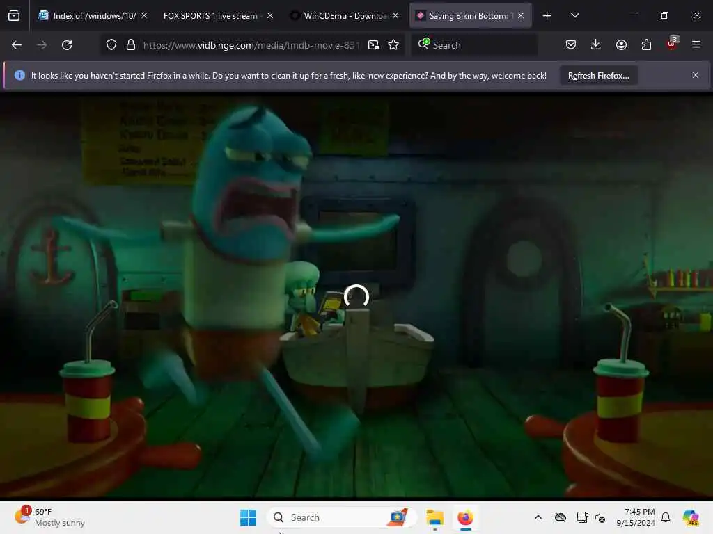Open Firefox account icon
713x534 pixels.
click(x=621, y=44)
